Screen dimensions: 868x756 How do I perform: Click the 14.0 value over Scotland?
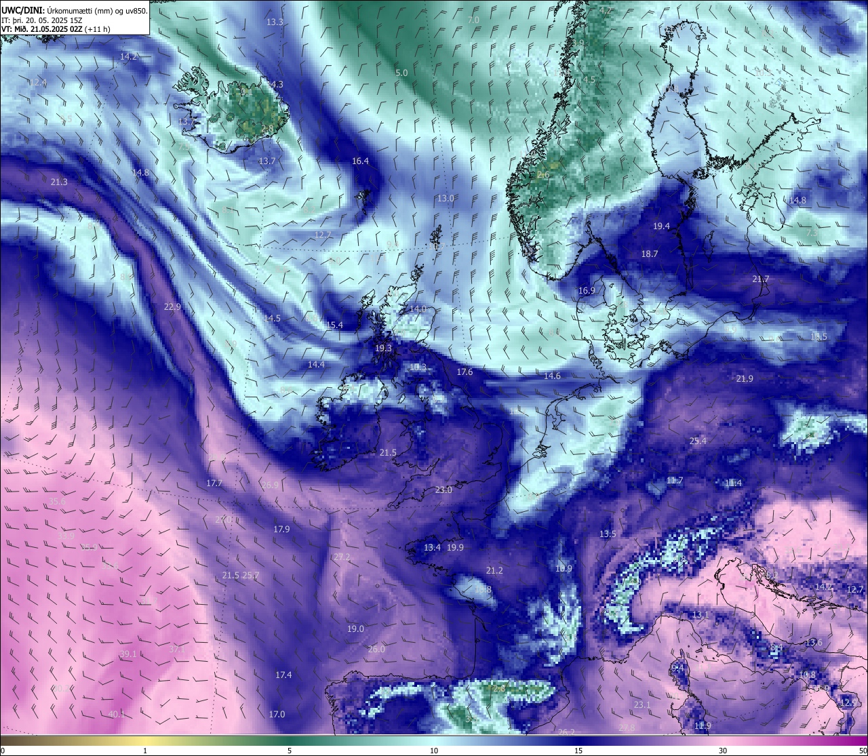418,309
